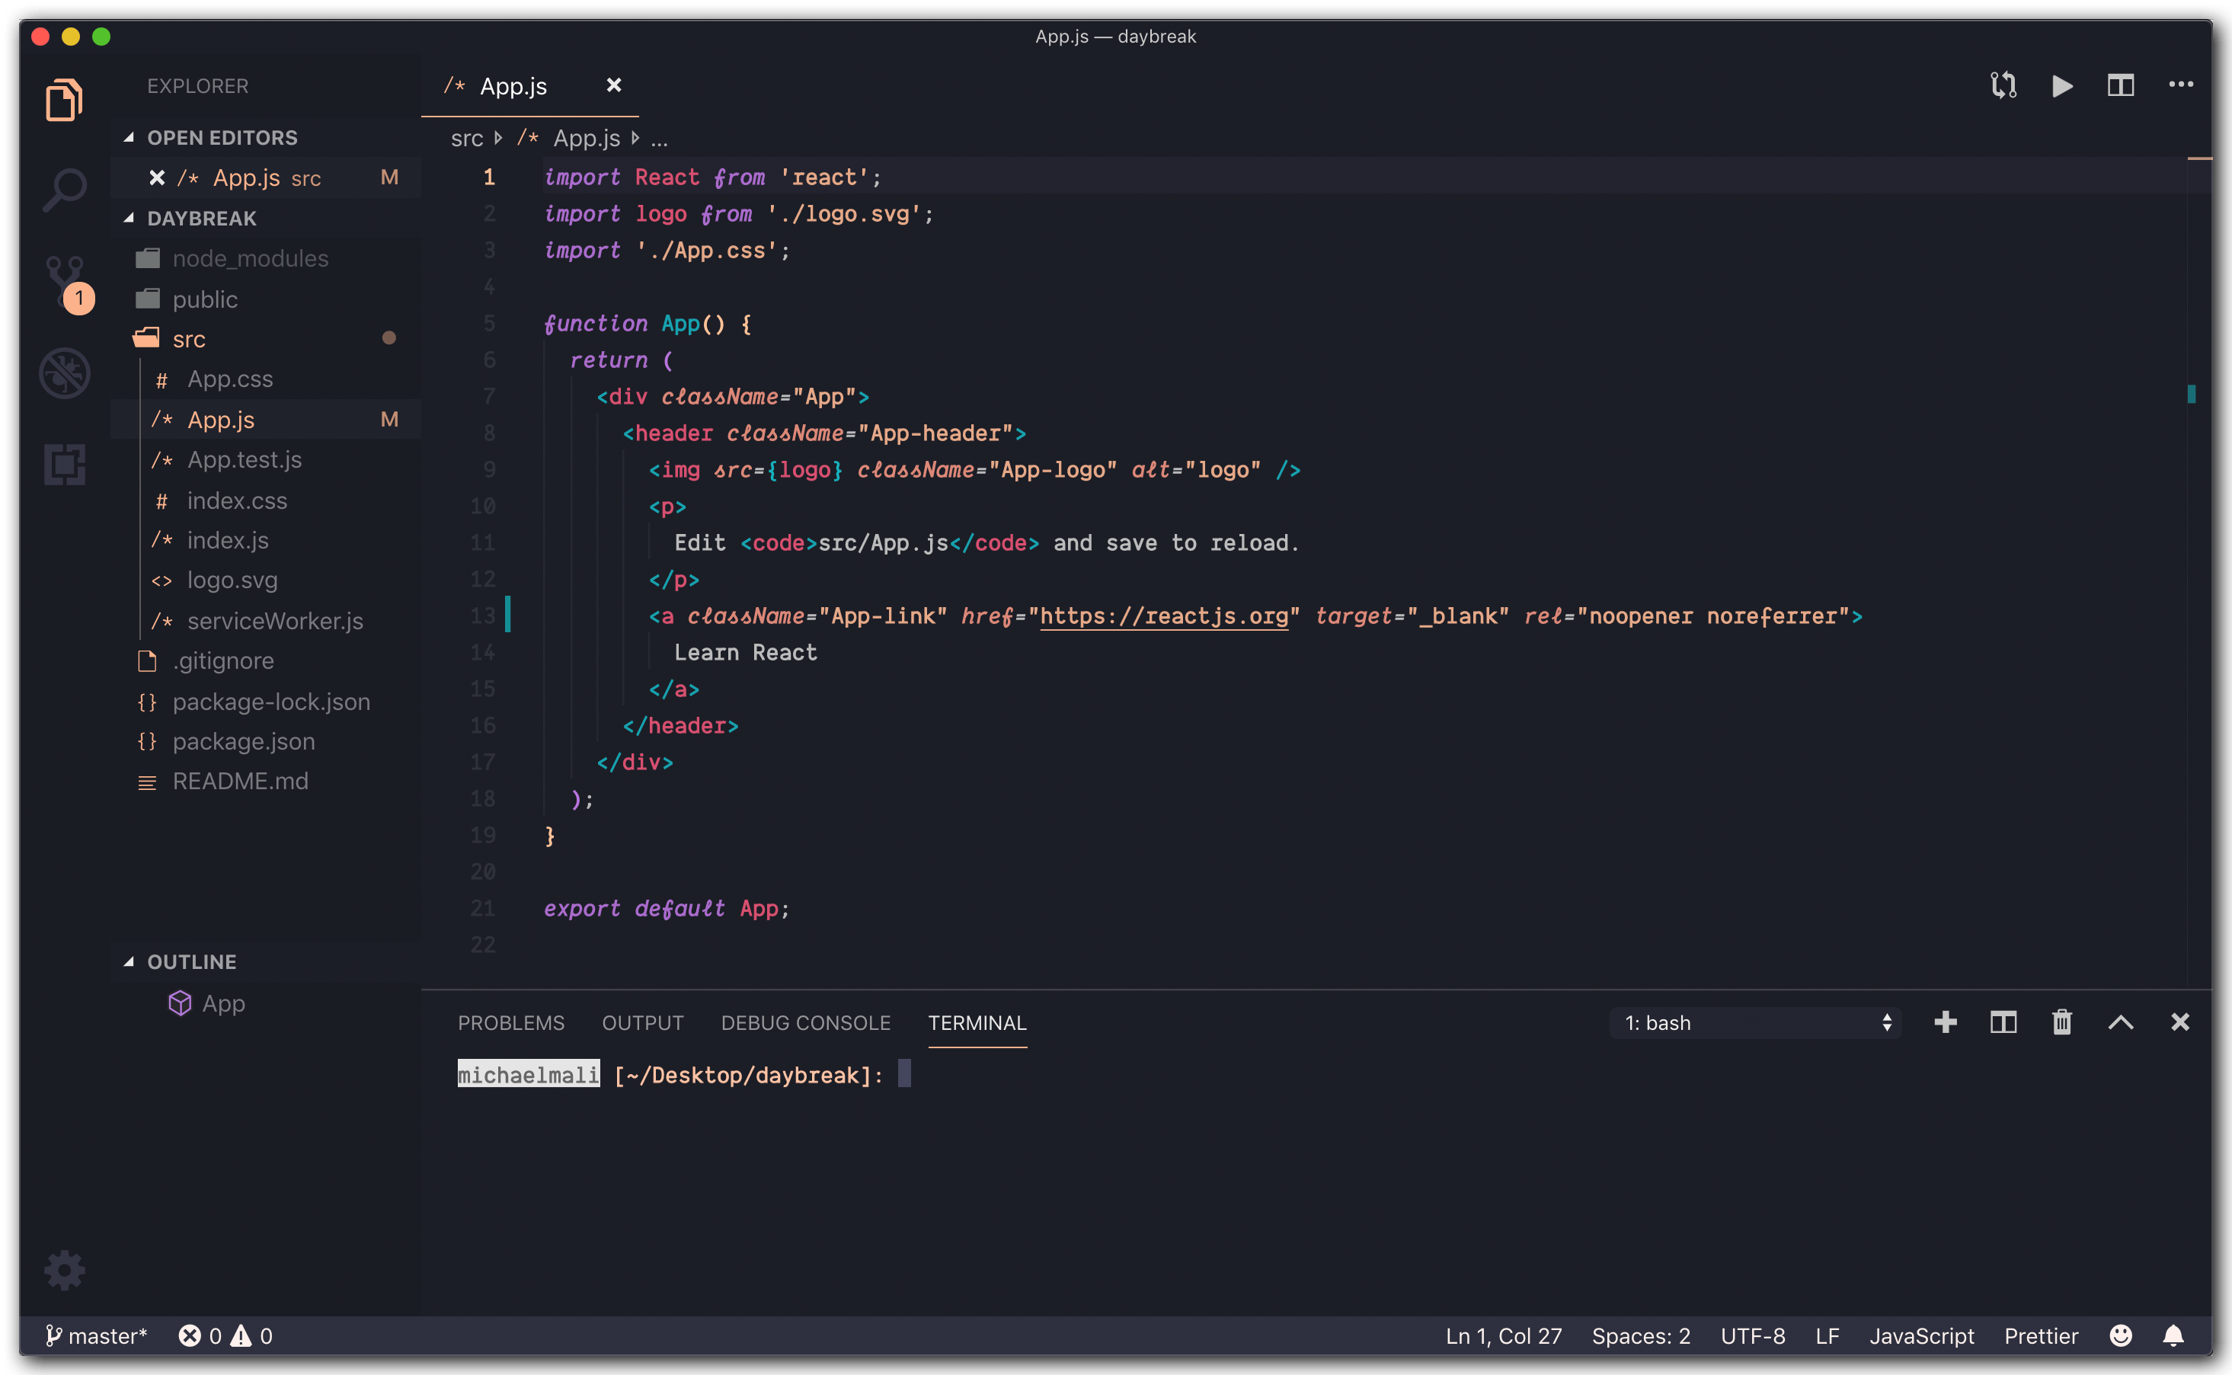Click App.js in the breadcrumb path
The width and height of the screenshot is (2232, 1375).
587,138
